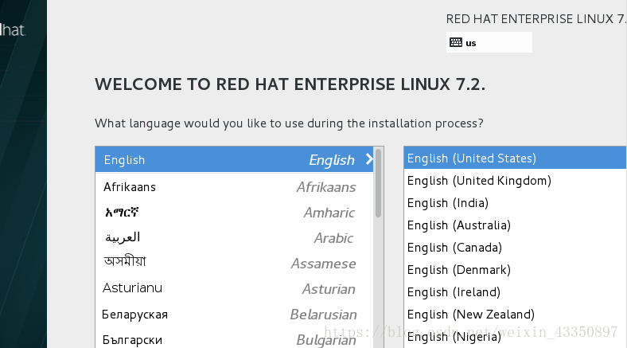Choose English (Denmark) locale

point(515,270)
